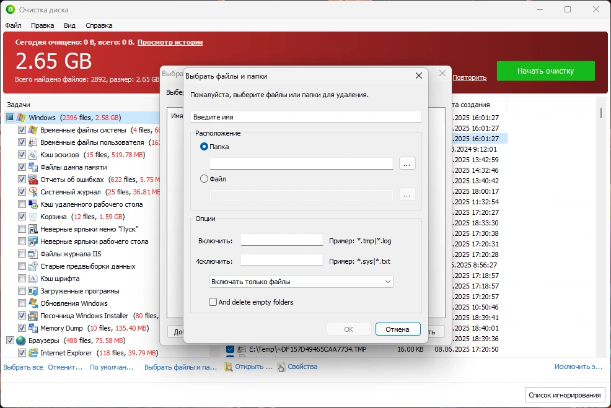Click the Повторить link
611x408 pixels.
[x=470, y=77]
